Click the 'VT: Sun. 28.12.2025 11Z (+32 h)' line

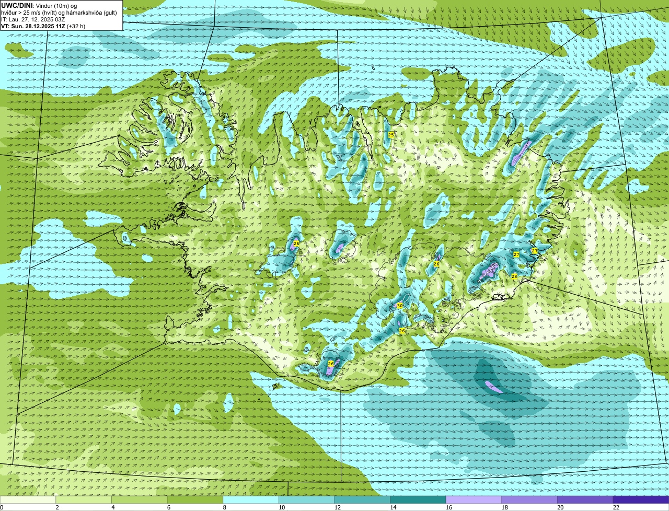43,26
